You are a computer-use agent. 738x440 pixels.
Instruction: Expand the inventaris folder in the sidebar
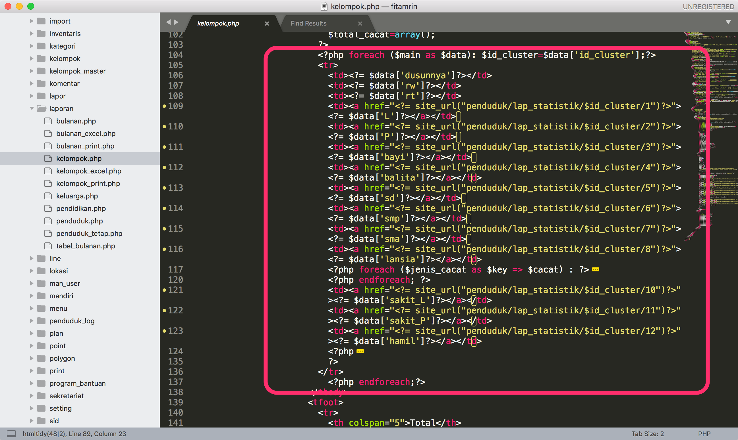[32, 33]
